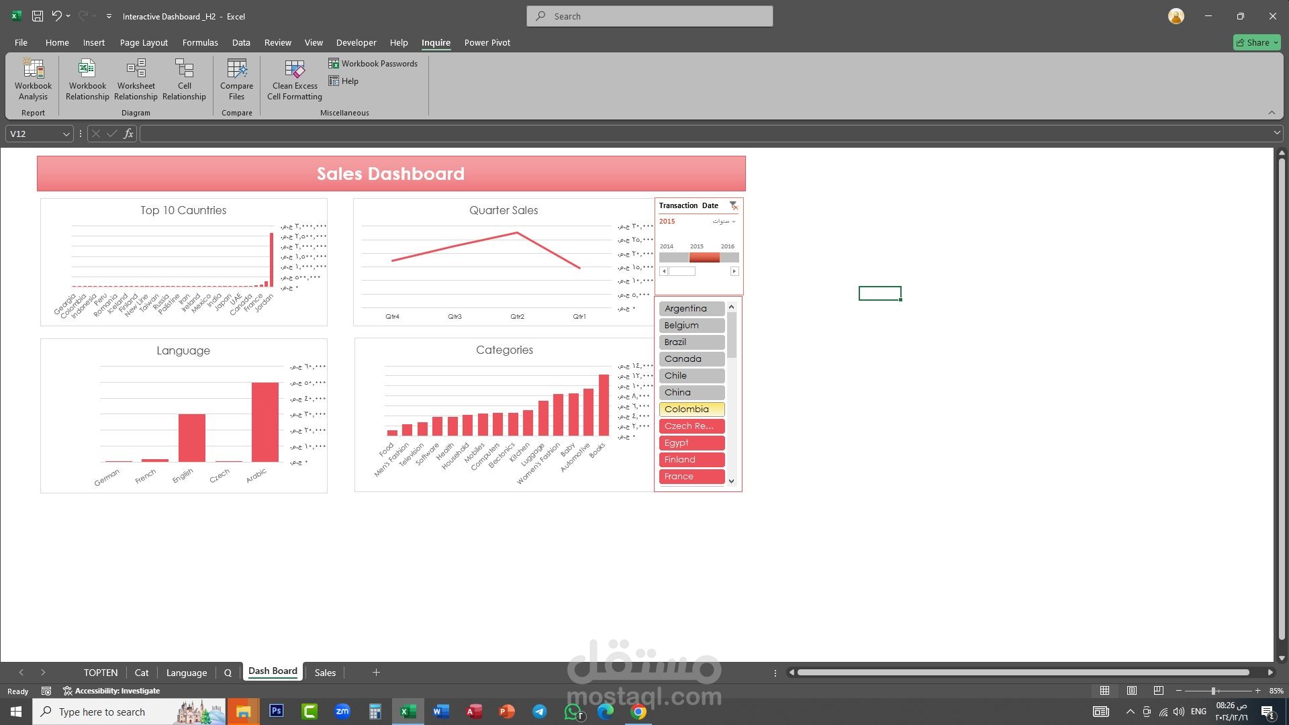
Task: Open Telegram from the taskbar
Action: pos(540,712)
